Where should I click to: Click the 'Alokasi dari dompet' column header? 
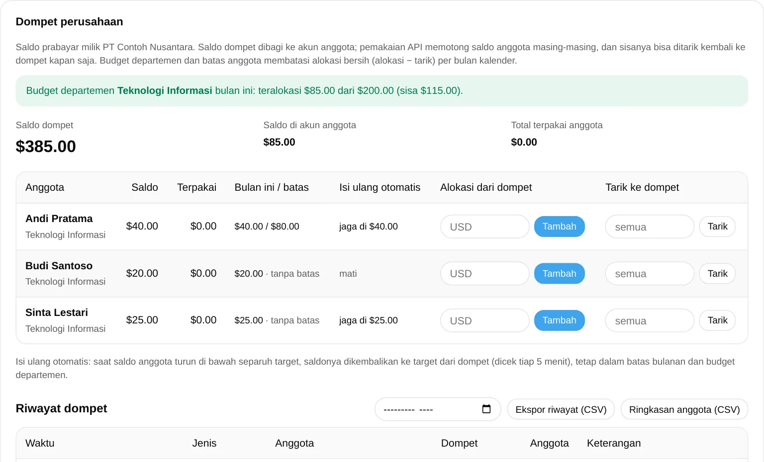point(486,187)
